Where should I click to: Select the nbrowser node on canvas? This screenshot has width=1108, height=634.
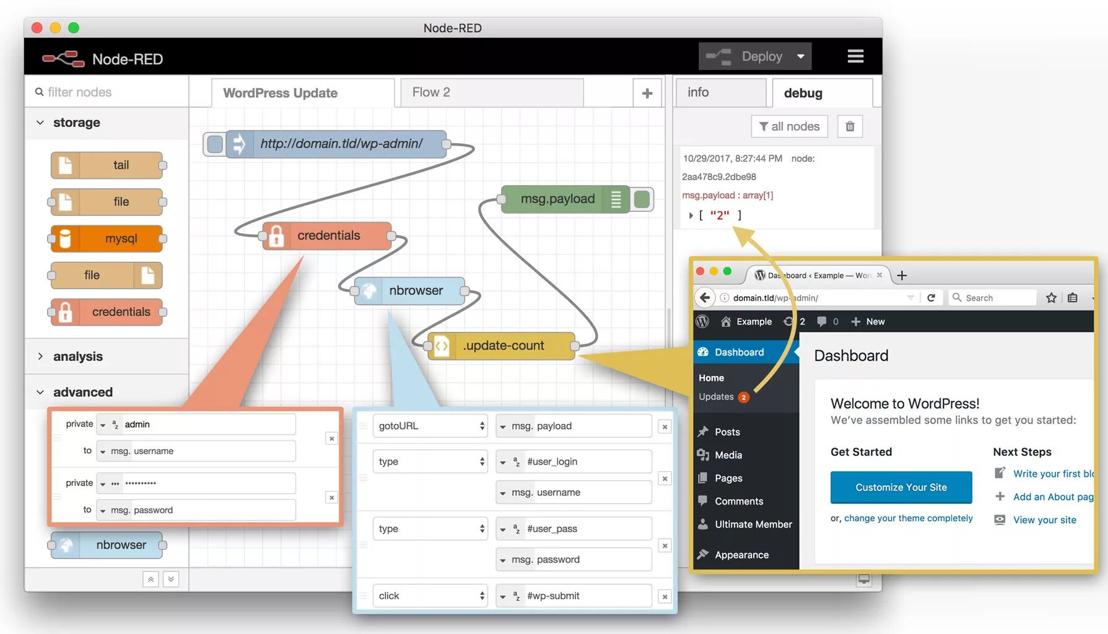click(x=409, y=291)
